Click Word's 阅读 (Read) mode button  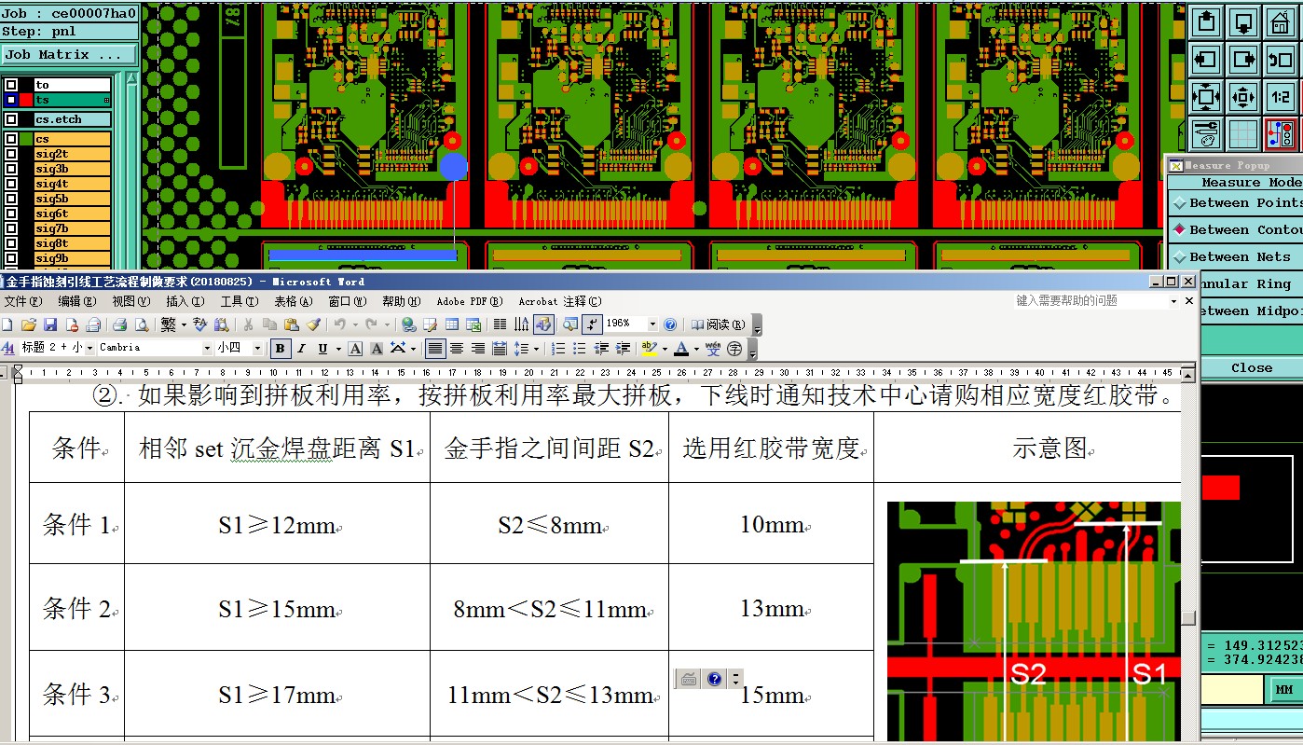click(x=718, y=324)
